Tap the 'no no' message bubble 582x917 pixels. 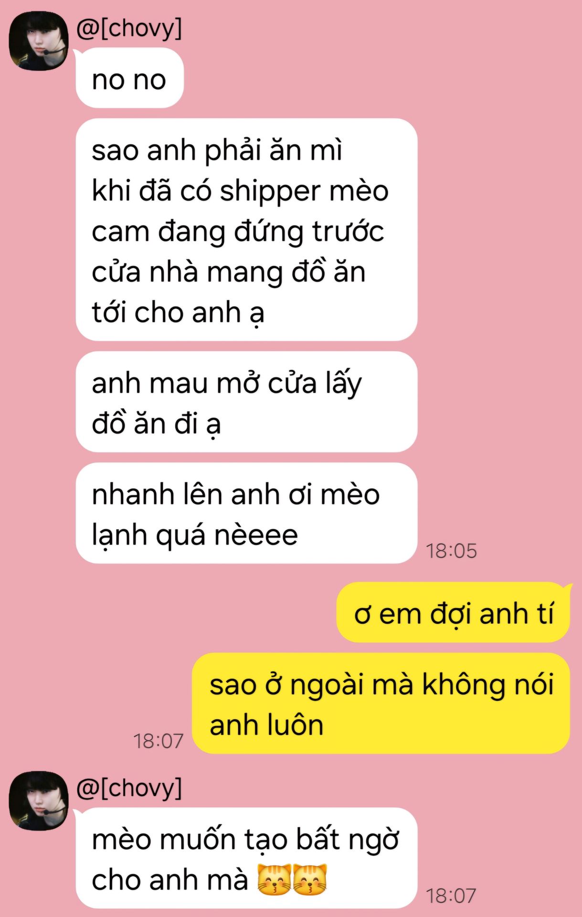click(129, 78)
